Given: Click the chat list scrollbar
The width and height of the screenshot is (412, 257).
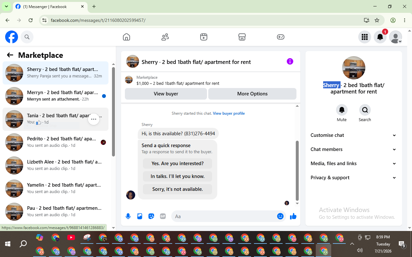Looking at the screenshot, I should tap(113, 112).
